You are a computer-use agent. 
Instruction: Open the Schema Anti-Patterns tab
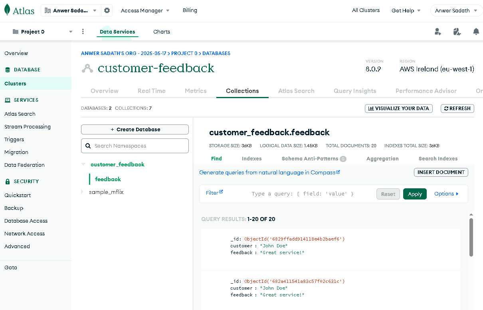[x=314, y=158]
